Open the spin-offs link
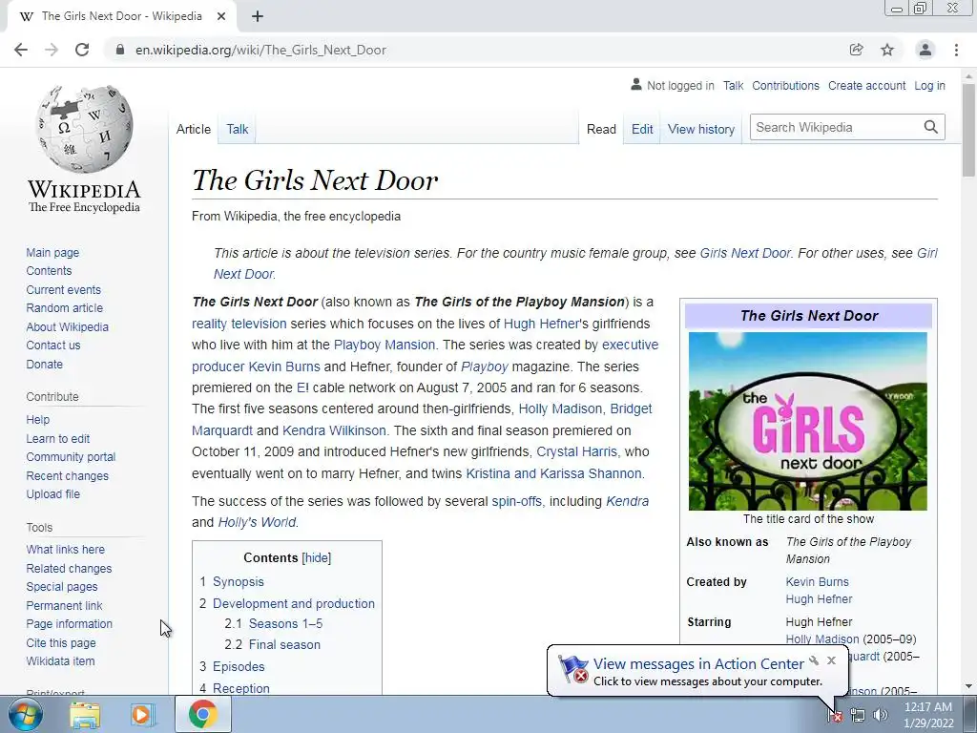This screenshot has width=977, height=733. [516, 501]
